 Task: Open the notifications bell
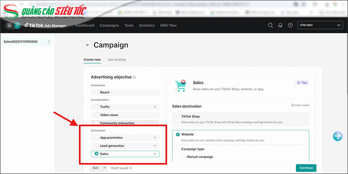pyautogui.click(x=280, y=25)
